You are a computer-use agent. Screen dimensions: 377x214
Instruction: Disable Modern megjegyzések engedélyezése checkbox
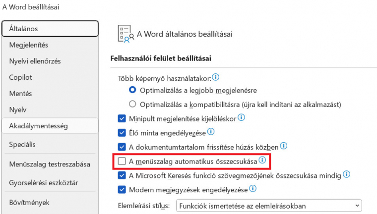pyautogui.click(x=122, y=190)
